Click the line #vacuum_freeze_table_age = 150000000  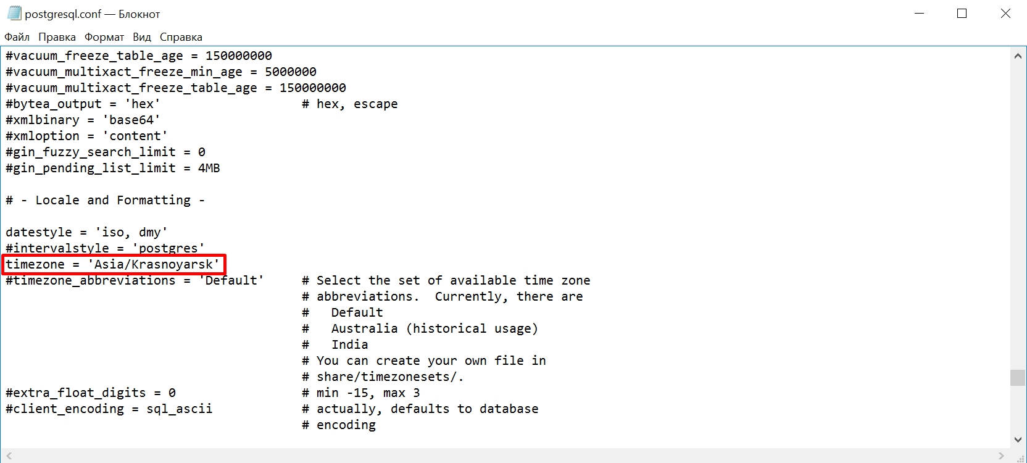[139, 56]
